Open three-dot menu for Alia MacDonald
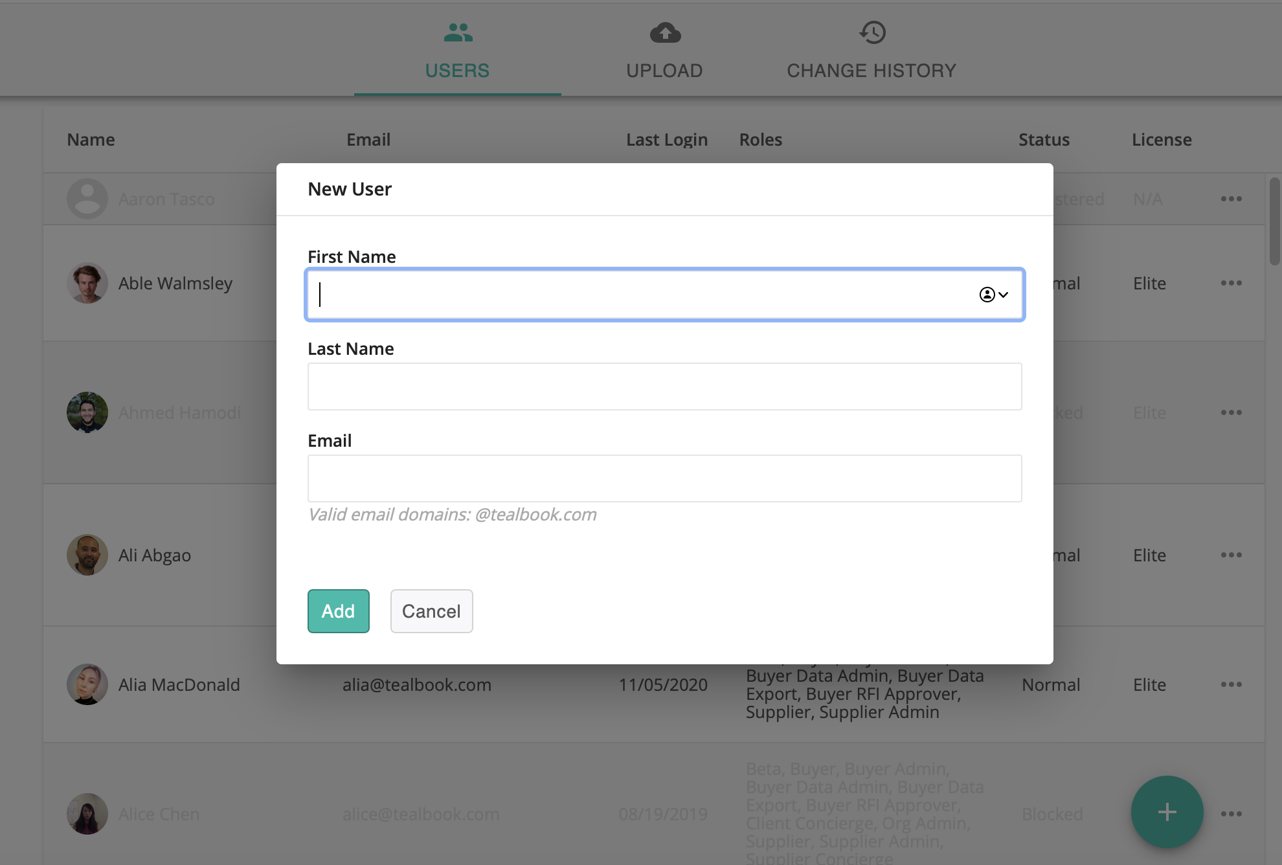This screenshot has height=865, width=1282. coord(1231,684)
